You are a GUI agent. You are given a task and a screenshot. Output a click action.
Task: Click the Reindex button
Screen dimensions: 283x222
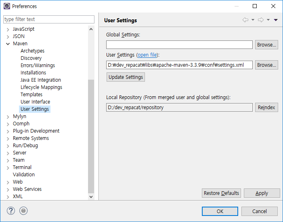[x=266, y=108]
